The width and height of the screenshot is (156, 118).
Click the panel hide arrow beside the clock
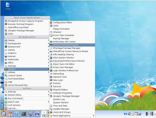tap(155, 114)
